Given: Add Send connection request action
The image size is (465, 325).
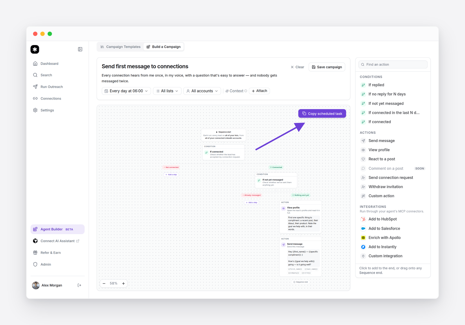Looking at the screenshot, I should (x=393, y=177).
